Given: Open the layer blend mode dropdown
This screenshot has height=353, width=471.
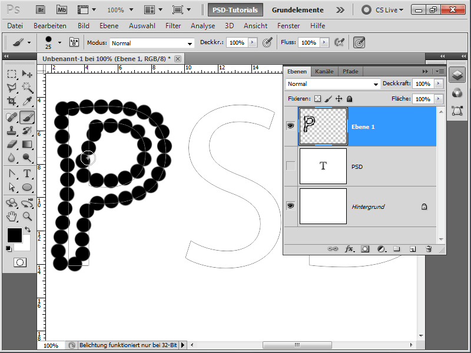Looking at the screenshot, I should [x=333, y=84].
